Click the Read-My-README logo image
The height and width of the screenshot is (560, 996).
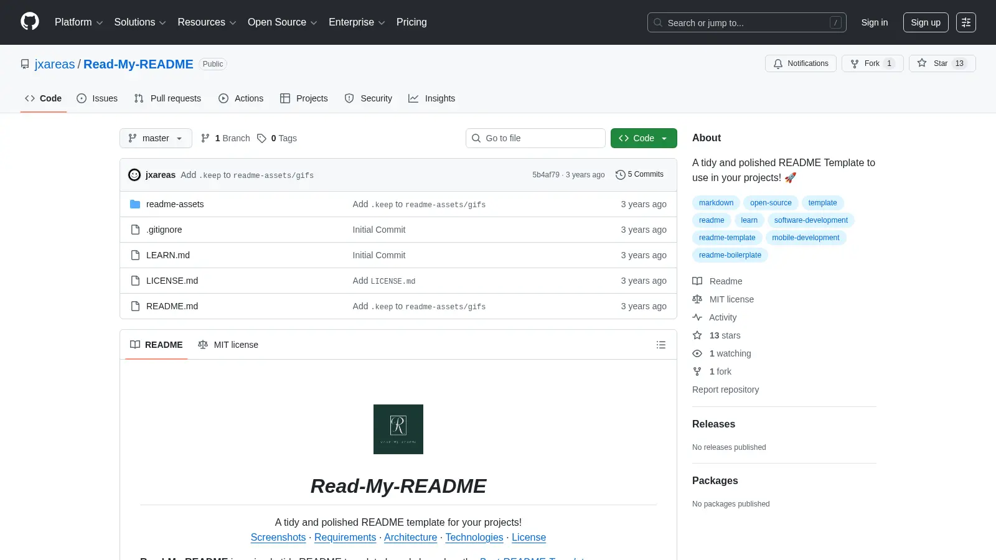(x=398, y=429)
